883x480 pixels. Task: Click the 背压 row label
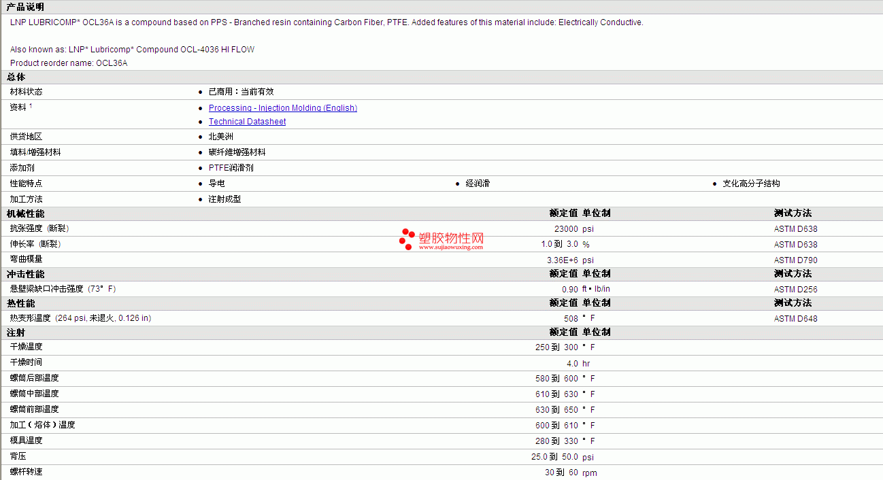[x=18, y=456]
